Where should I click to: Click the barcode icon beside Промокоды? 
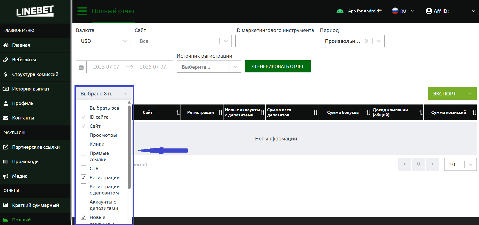[x=6, y=162]
